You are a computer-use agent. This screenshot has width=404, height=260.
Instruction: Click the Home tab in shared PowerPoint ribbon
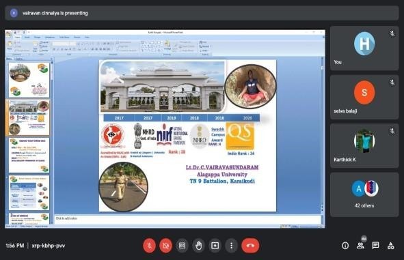[x=17, y=38]
